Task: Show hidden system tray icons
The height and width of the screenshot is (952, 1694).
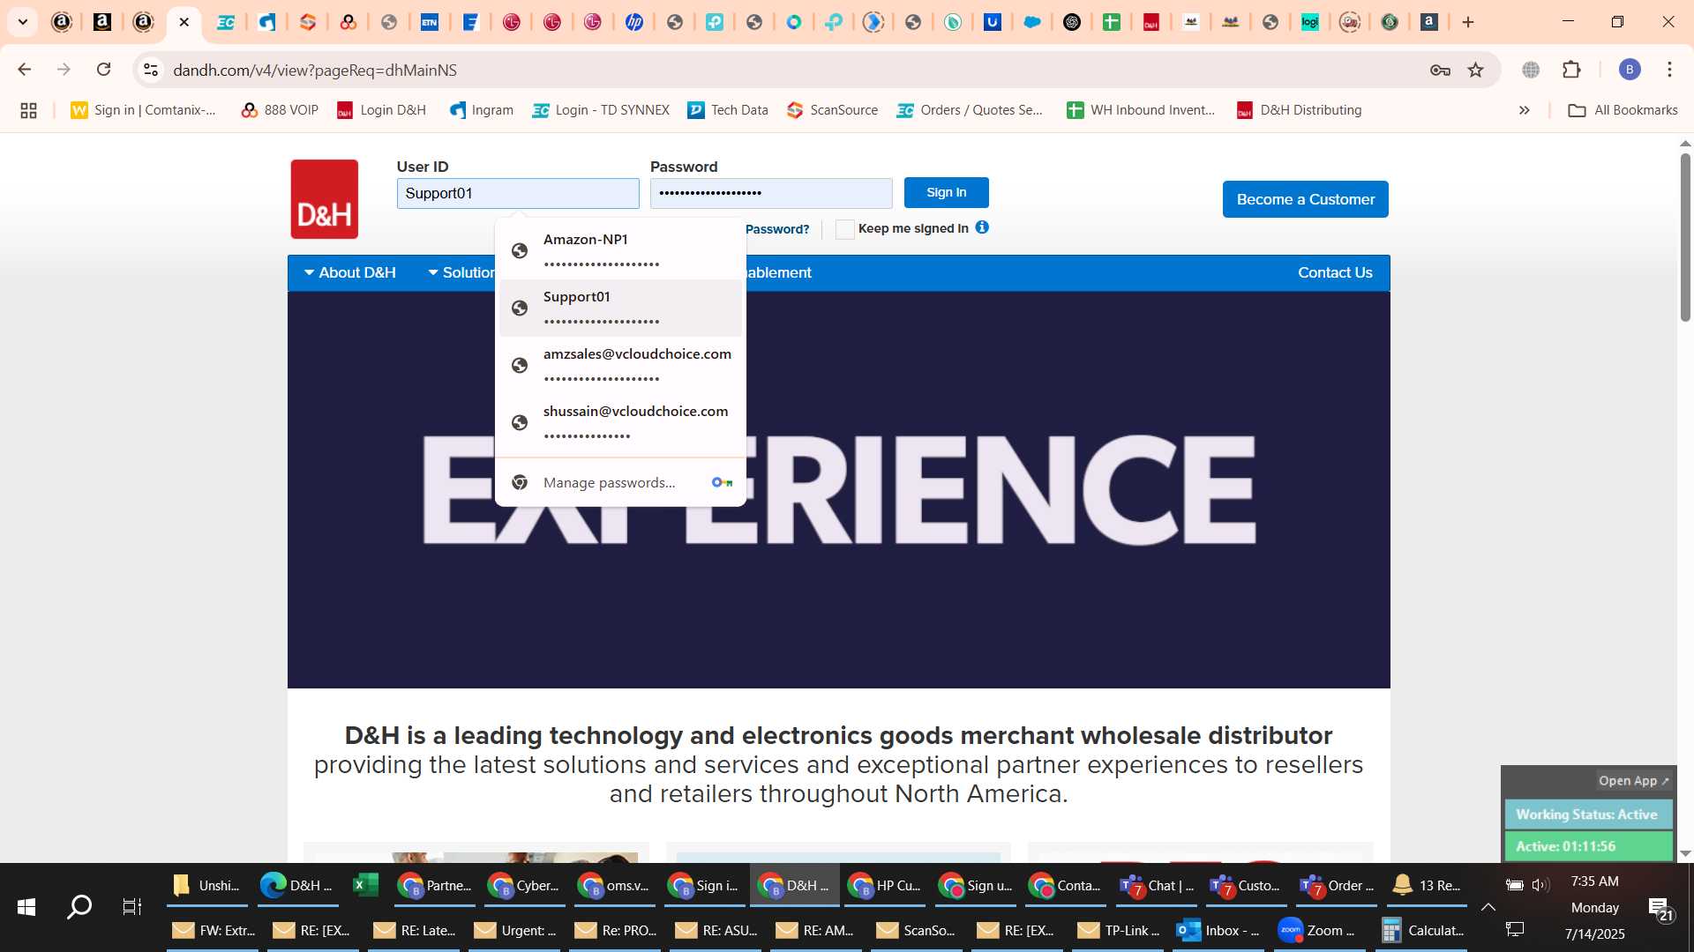Action: (x=1488, y=906)
